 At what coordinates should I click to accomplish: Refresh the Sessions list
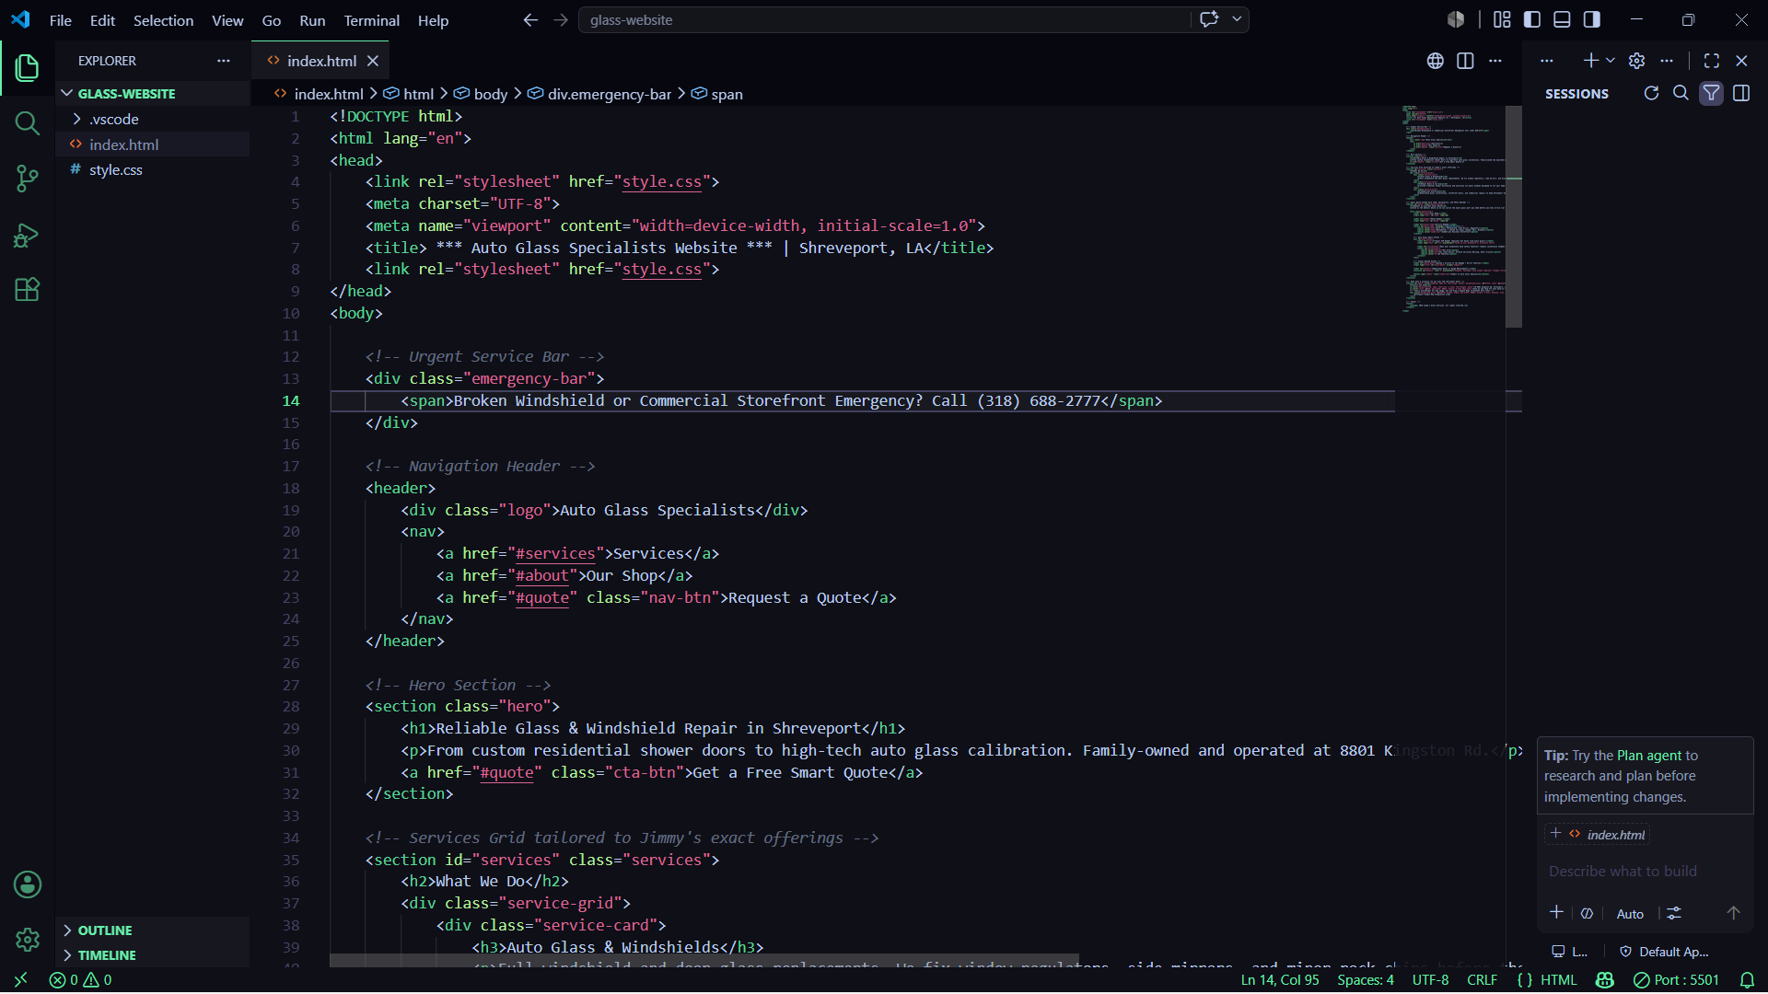coord(1652,93)
